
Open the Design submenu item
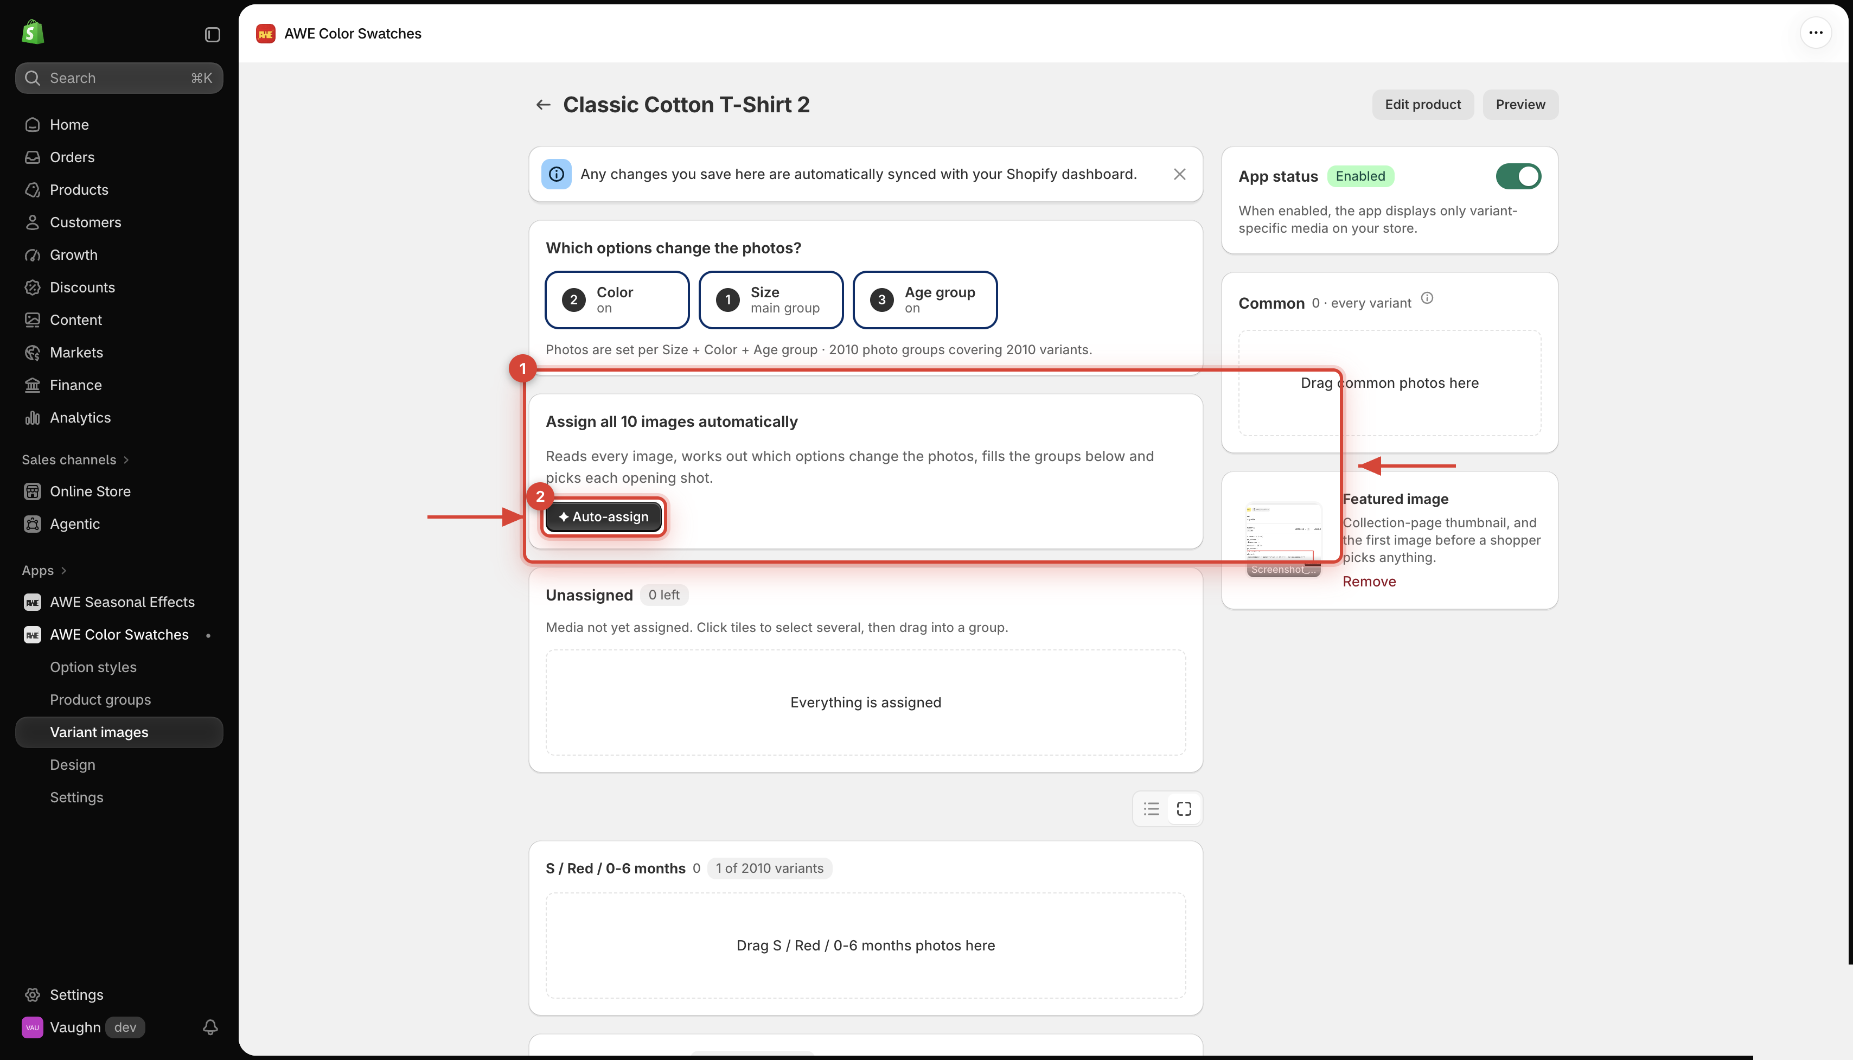click(73, 764)
